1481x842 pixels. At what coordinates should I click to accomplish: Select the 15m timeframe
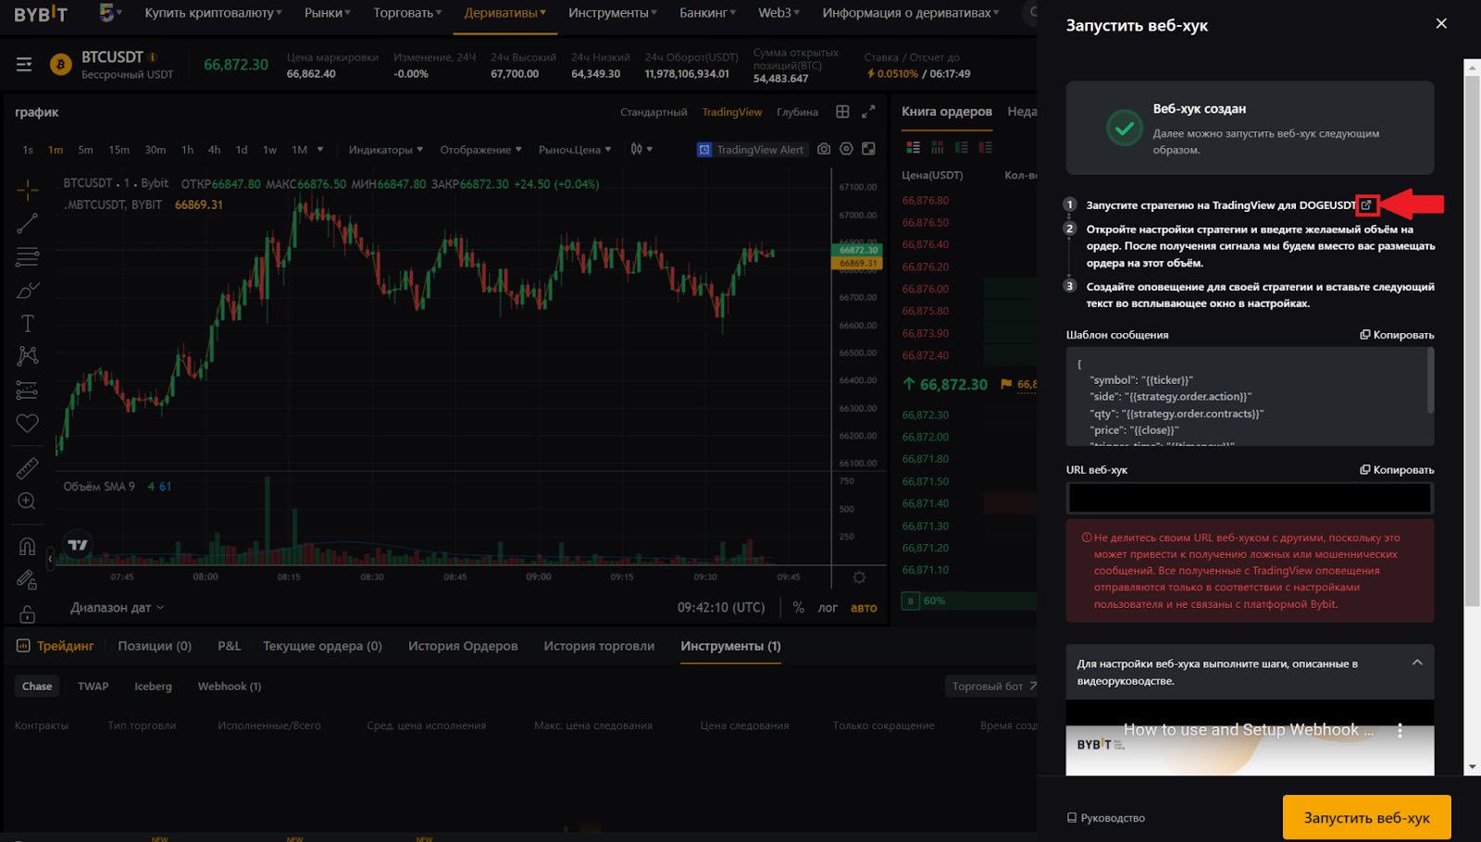point(118,150)
